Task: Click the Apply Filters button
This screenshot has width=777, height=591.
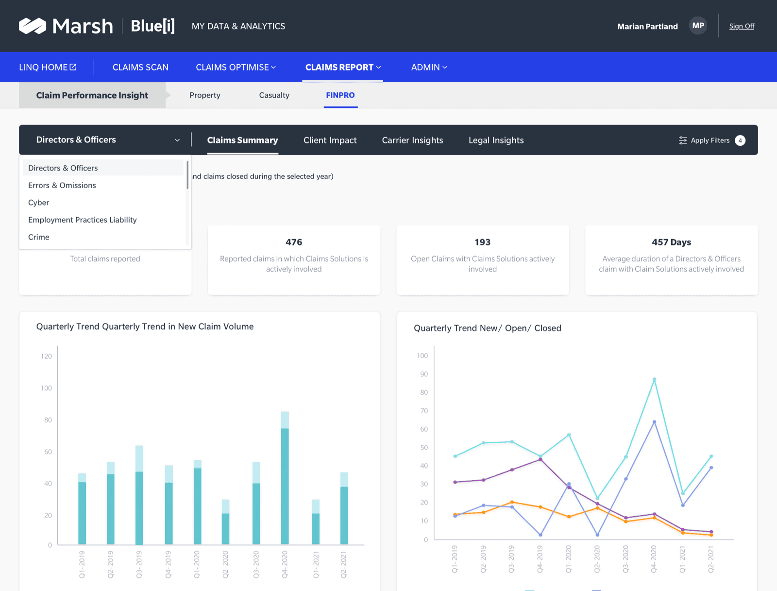Action: (711, 140)
